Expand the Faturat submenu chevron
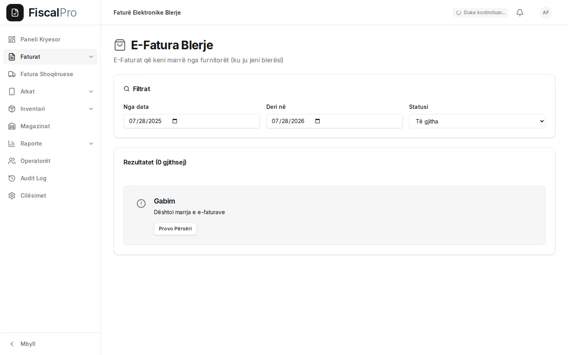This screenshot has height=355, width=568. 91,57
